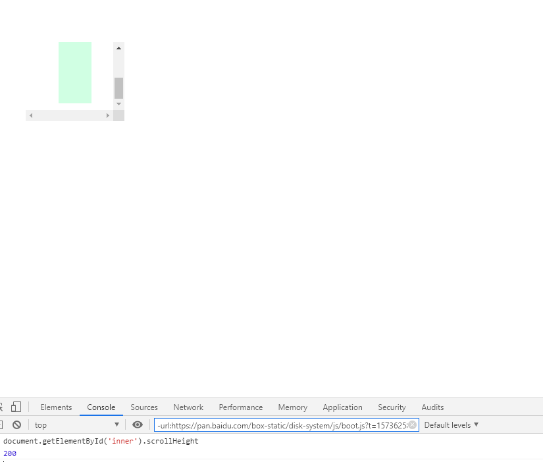The image size is (543, 462).
Task: Click the vertical scrollbar down arrow
Action: coord(118,103)
